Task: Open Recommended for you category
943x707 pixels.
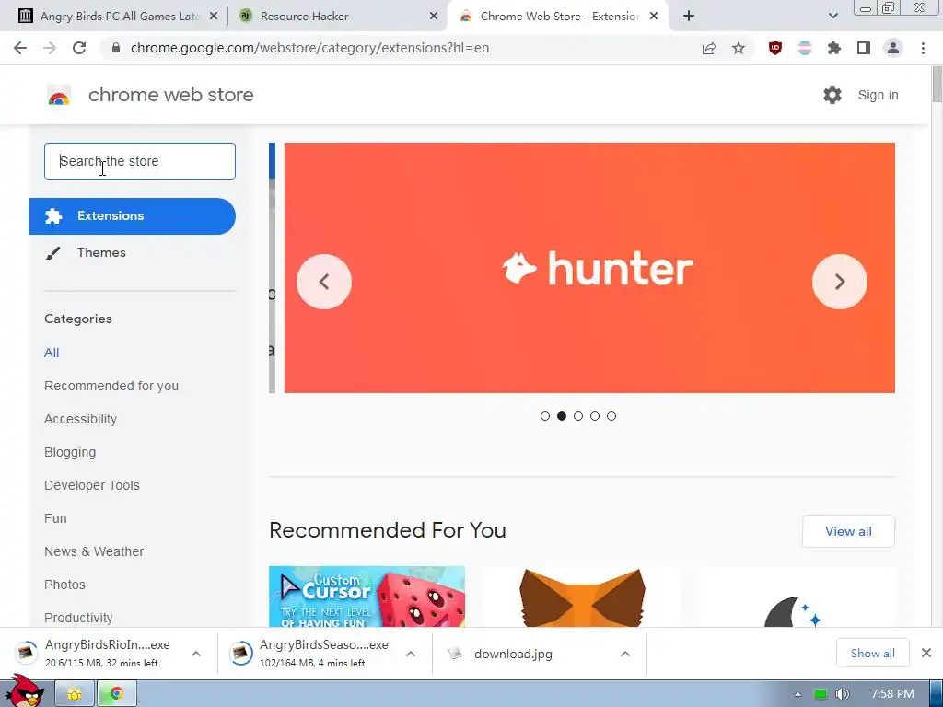Action: pos(111,386)
